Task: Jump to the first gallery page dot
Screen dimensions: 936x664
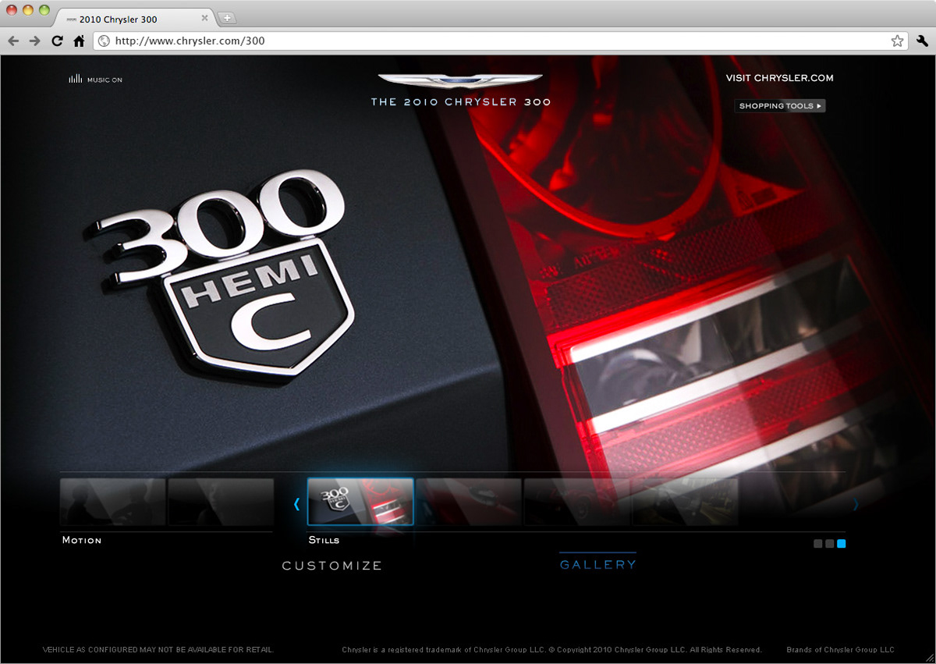Action: [x=817, y=544]
